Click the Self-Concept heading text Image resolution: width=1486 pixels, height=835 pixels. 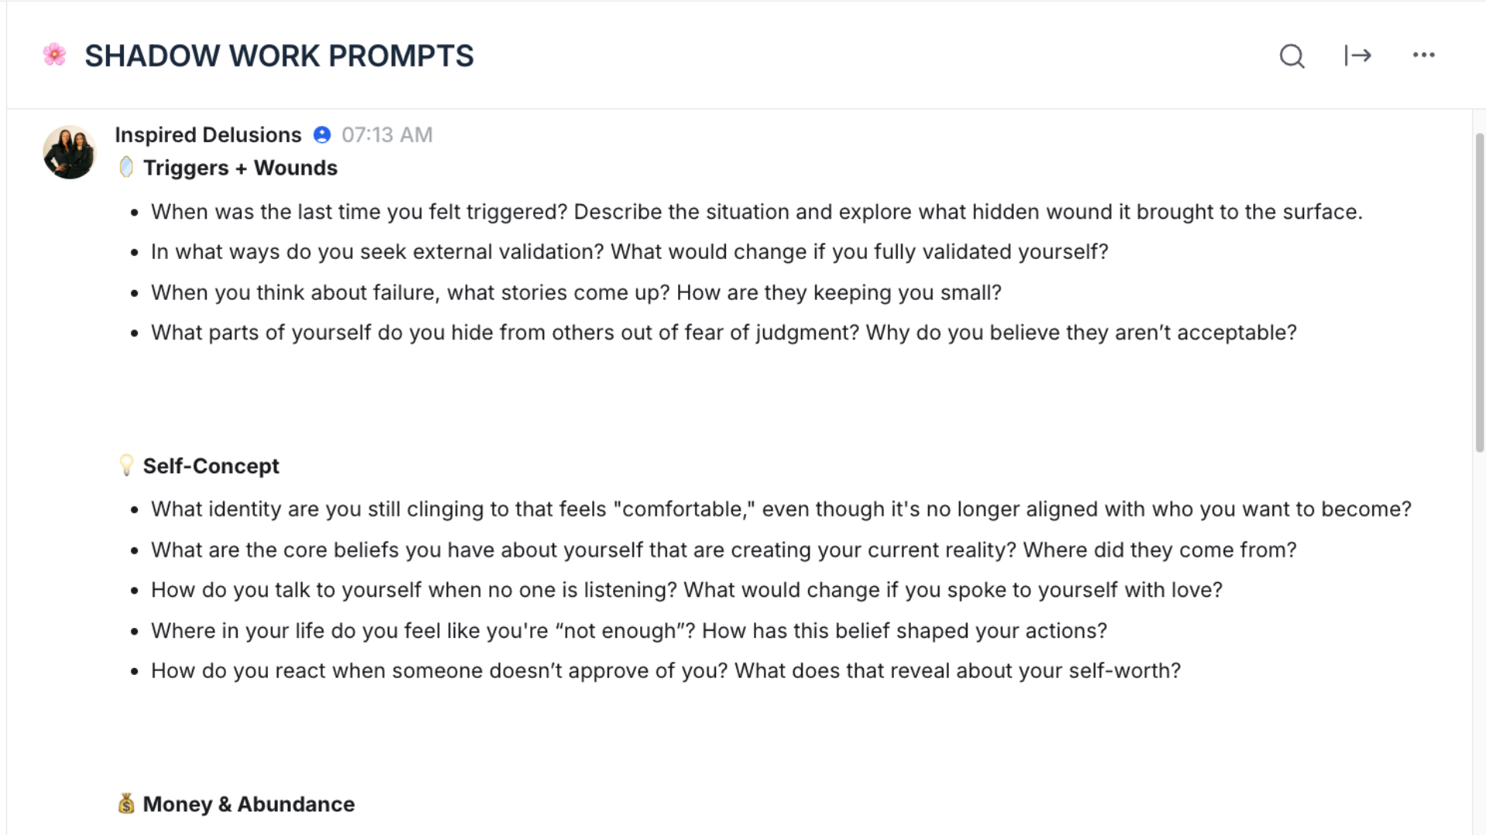tap(211, 466)
